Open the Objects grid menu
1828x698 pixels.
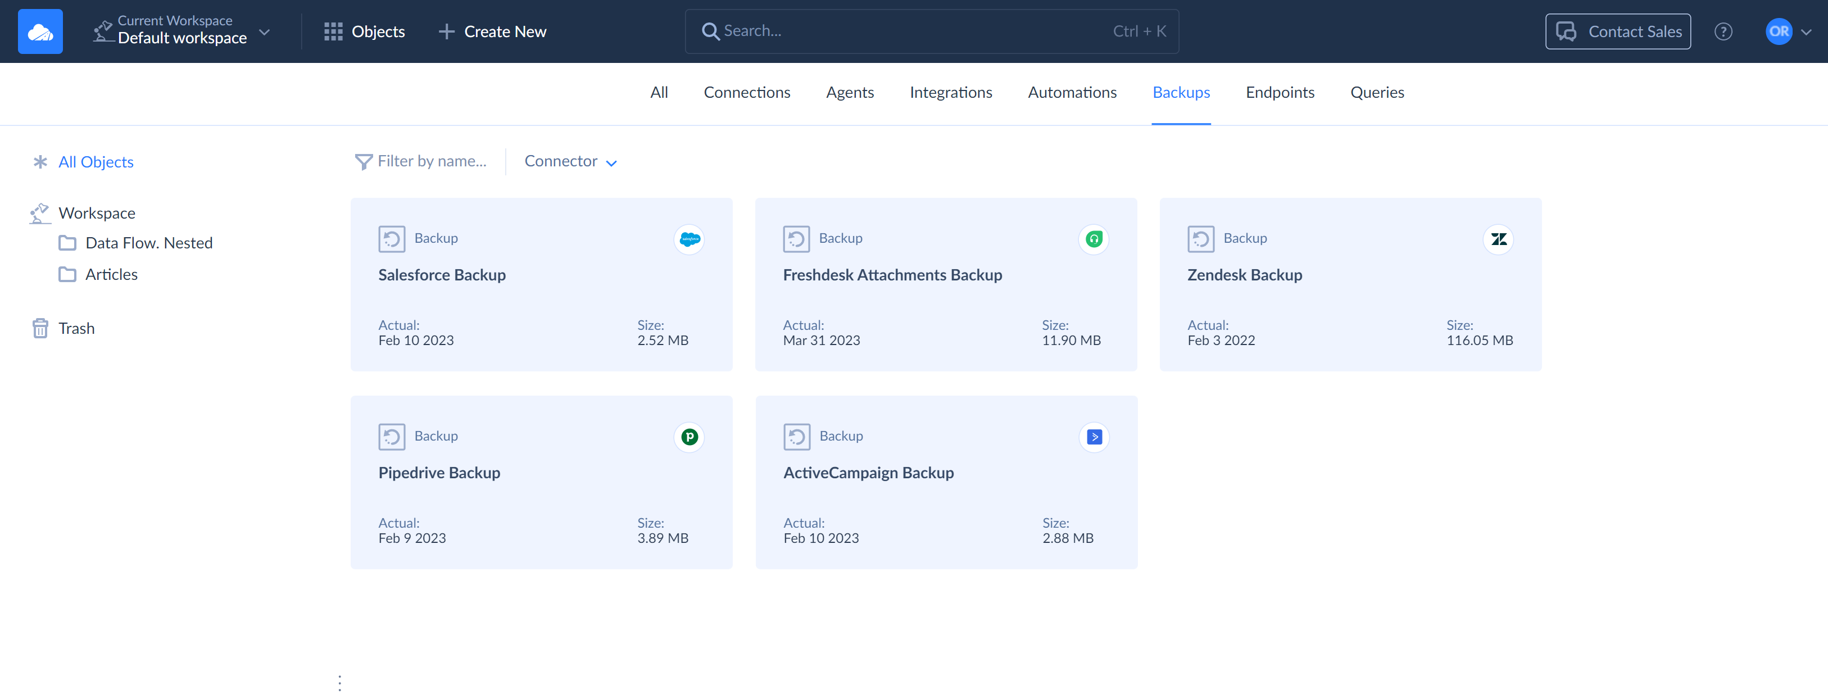click(x=364, y=31)
